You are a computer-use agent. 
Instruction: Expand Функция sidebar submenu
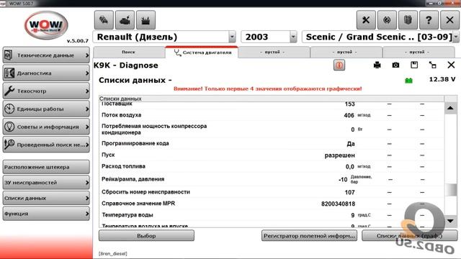[46, 214]
